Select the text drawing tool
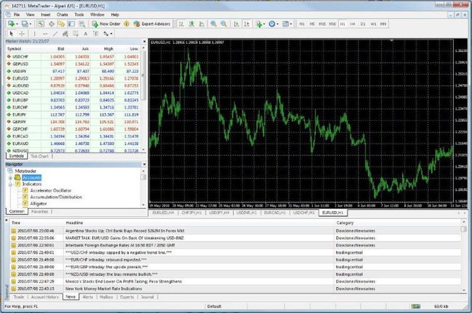 coord(85,34)
